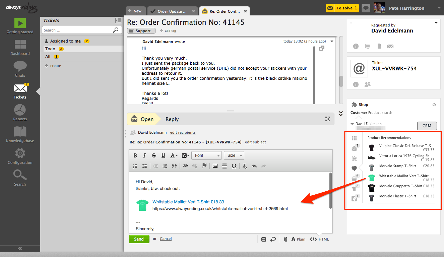Open the Reports section
This screenshot has height=257, width=444.
point(20,113)
